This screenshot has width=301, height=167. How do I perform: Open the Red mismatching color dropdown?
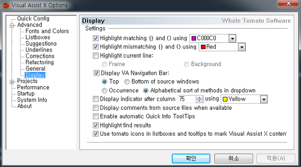242,47
